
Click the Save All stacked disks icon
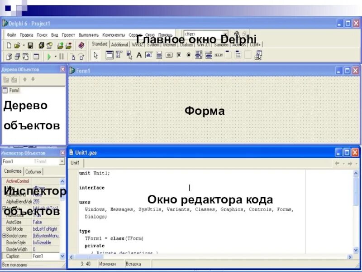[x=41, y=45]
